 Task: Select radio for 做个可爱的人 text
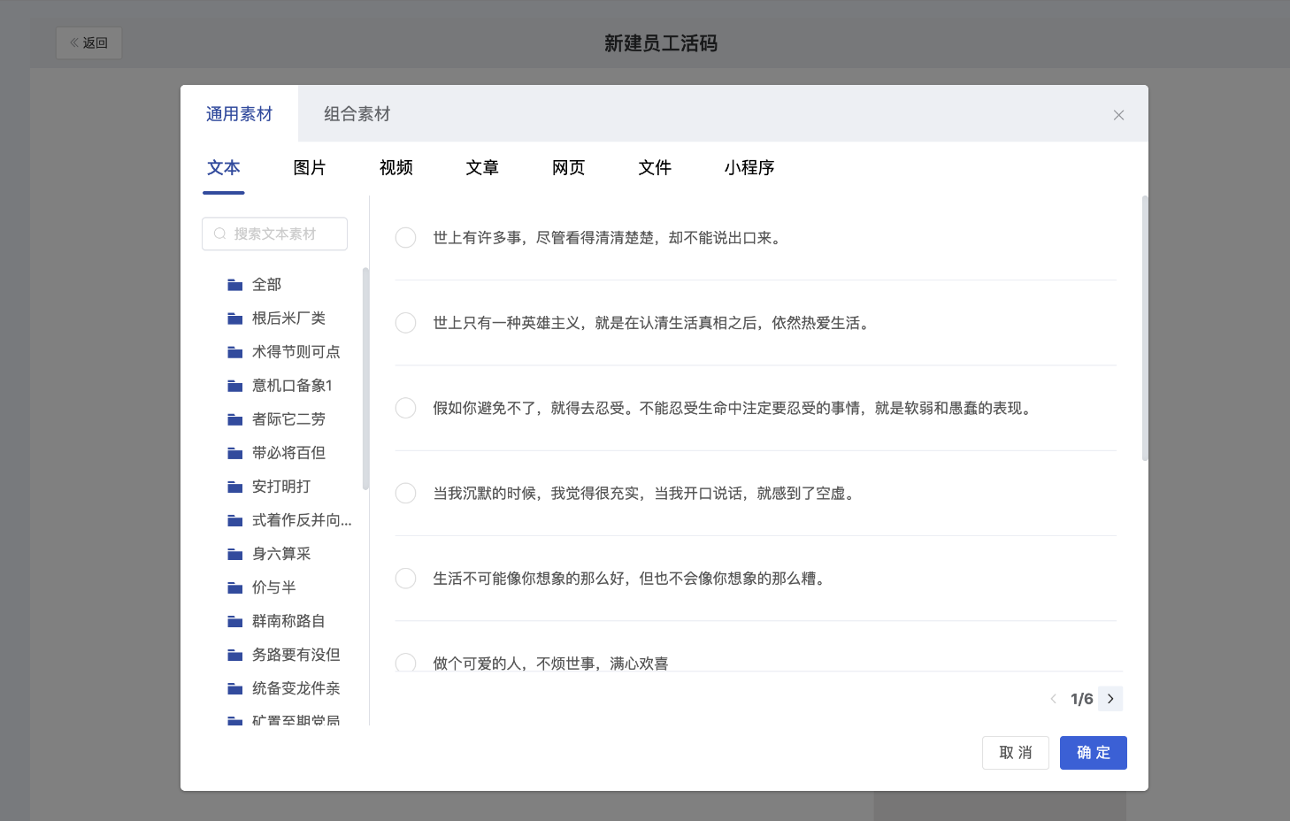pyautogui.click(x=405, y=663)
